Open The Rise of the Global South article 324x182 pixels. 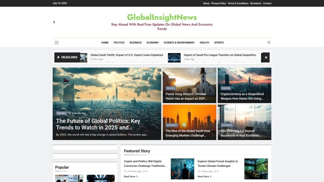(x=188, y=133)
